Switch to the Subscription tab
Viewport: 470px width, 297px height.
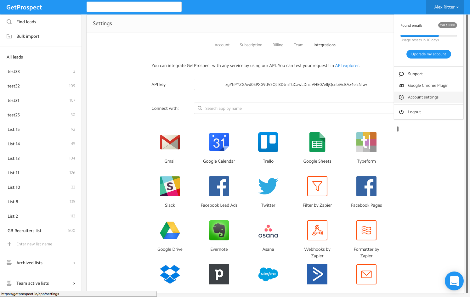(251, 45)
